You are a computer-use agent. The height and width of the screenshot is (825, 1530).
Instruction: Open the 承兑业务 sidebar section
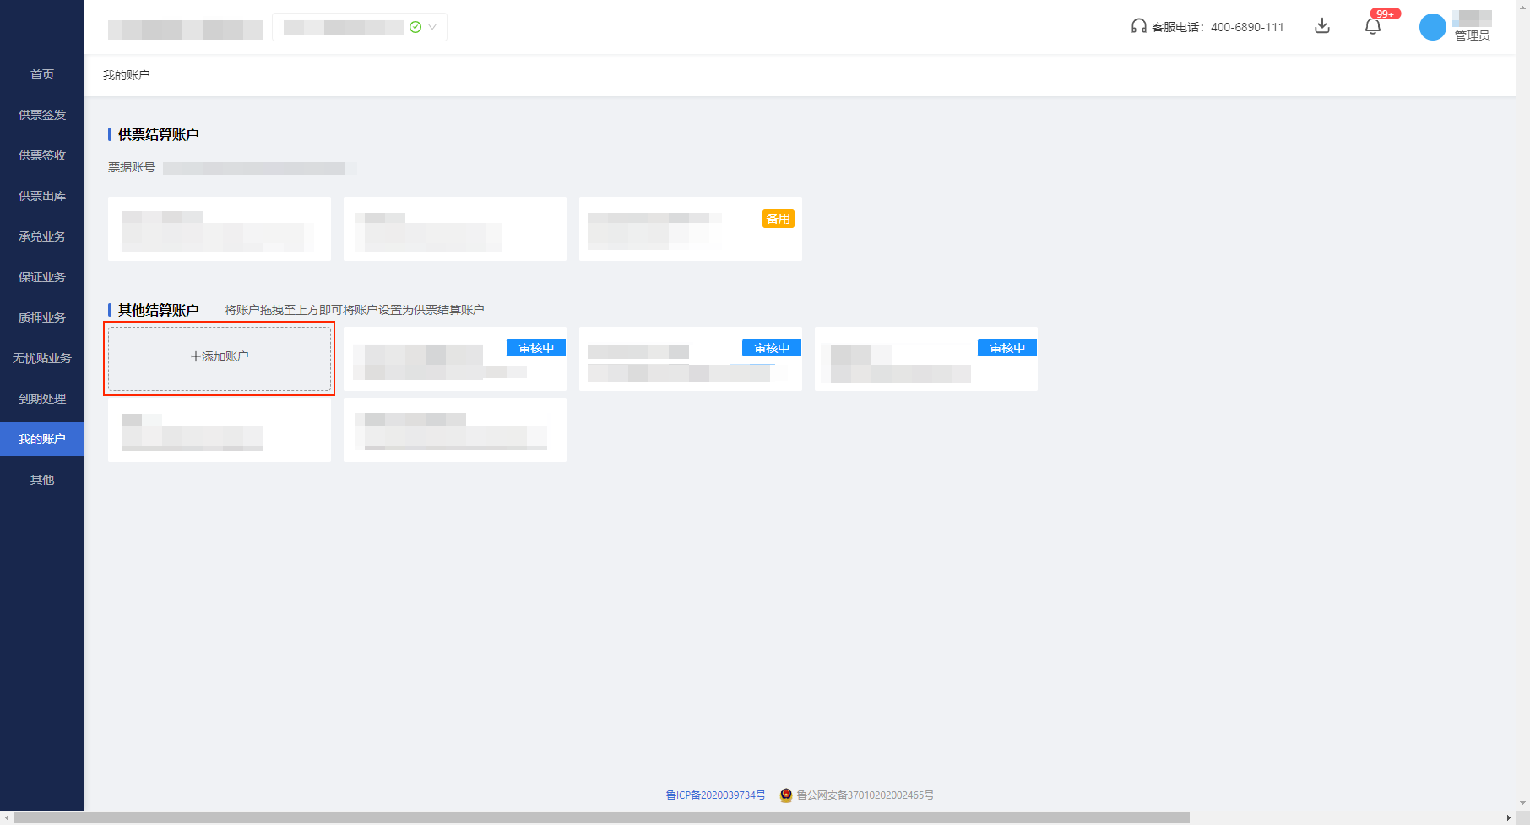(x=42, y=236)
